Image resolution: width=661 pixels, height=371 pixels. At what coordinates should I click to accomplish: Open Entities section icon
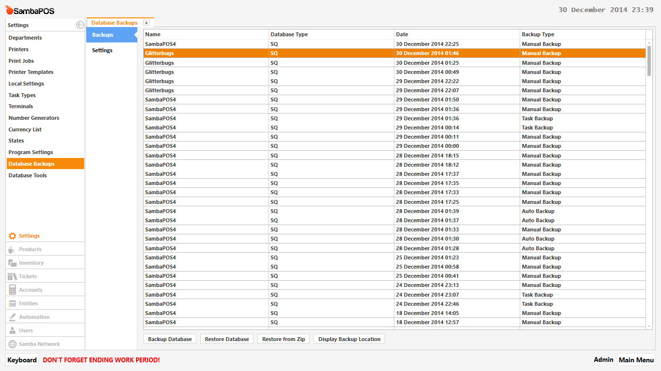tap(13, 304)
